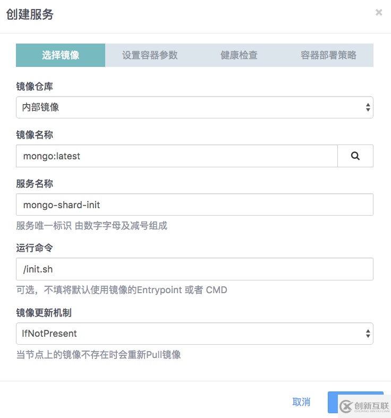
Task: Open the IfNotPresent update policy dropdown
Action: coord(194,334)
